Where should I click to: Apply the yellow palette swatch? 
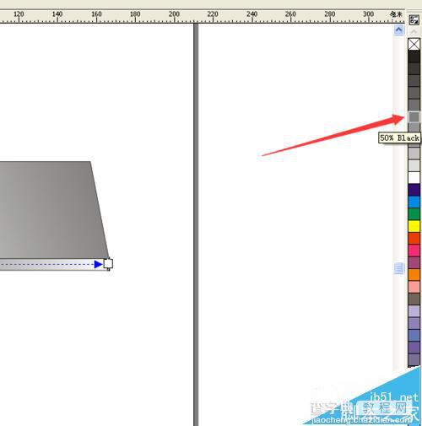click(x=414, y=226)
